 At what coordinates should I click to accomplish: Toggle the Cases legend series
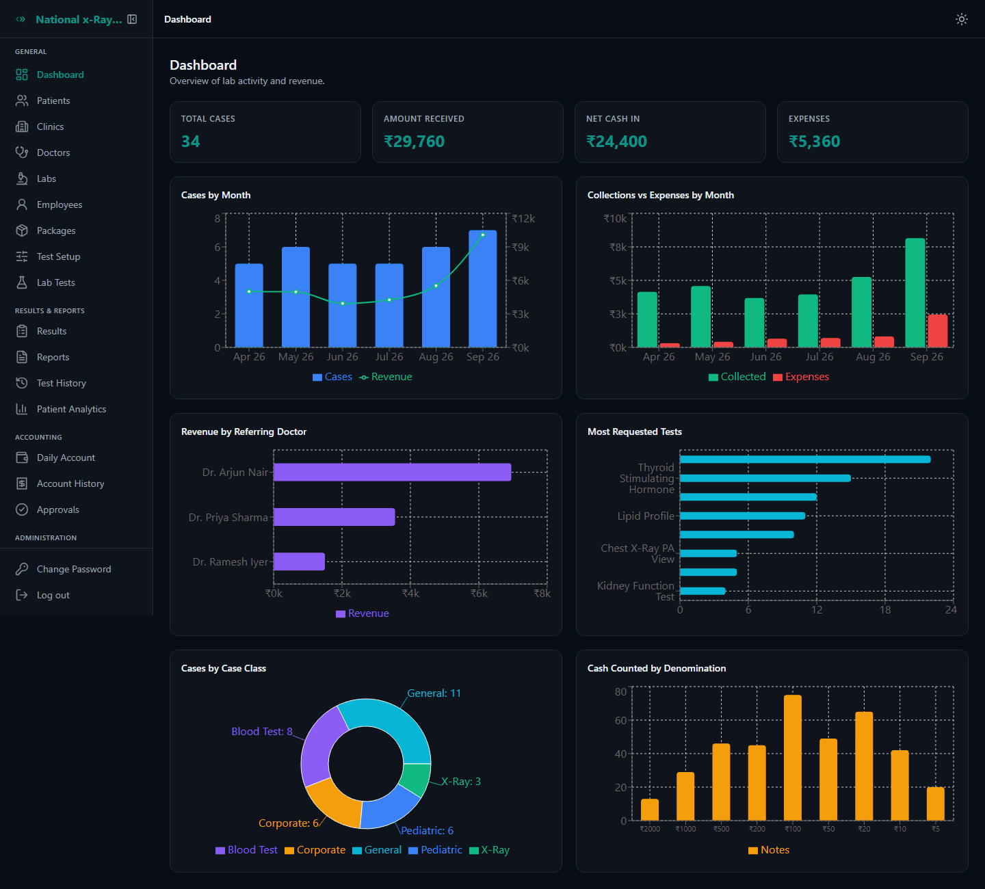[x=332, y=377]
